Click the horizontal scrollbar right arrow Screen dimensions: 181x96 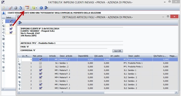tap(176, 92)
